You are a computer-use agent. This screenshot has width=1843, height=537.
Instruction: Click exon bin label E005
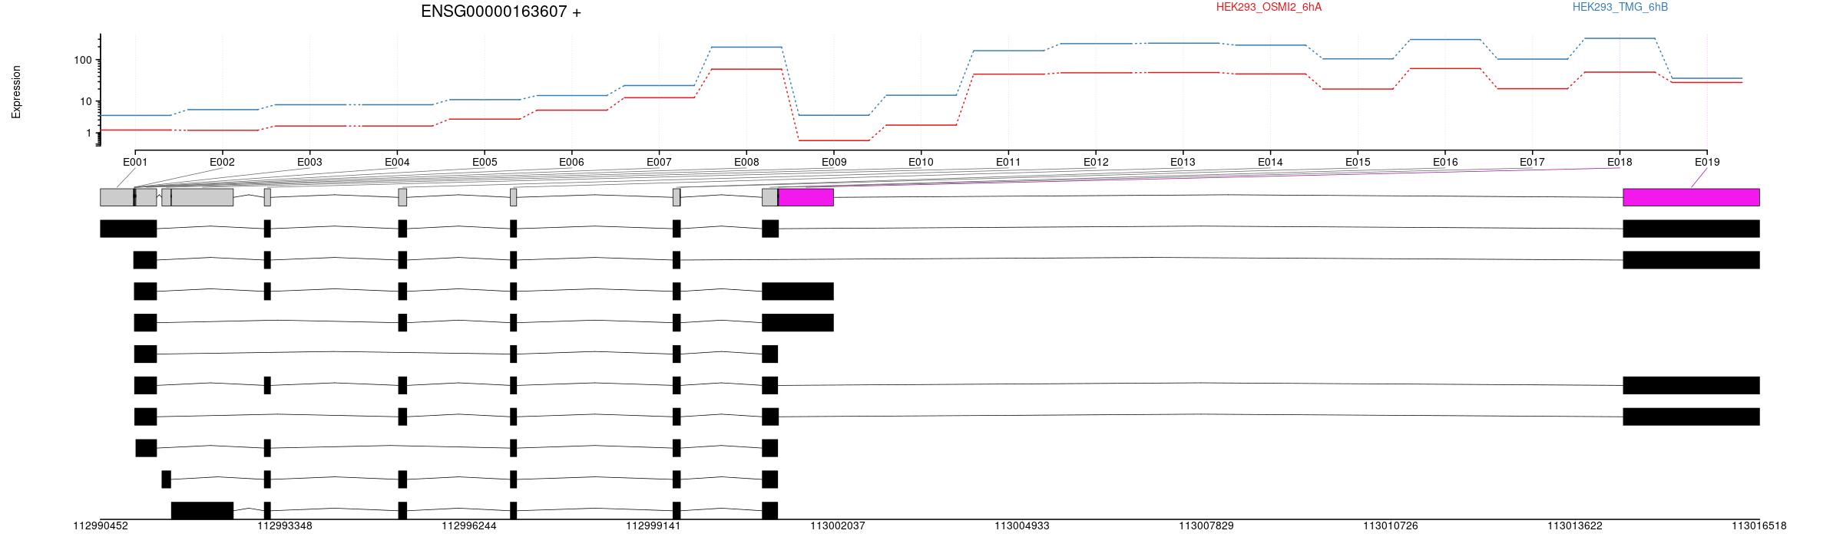[485, 162]
